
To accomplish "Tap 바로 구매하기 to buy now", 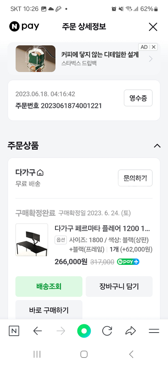I will coord(49,310).
